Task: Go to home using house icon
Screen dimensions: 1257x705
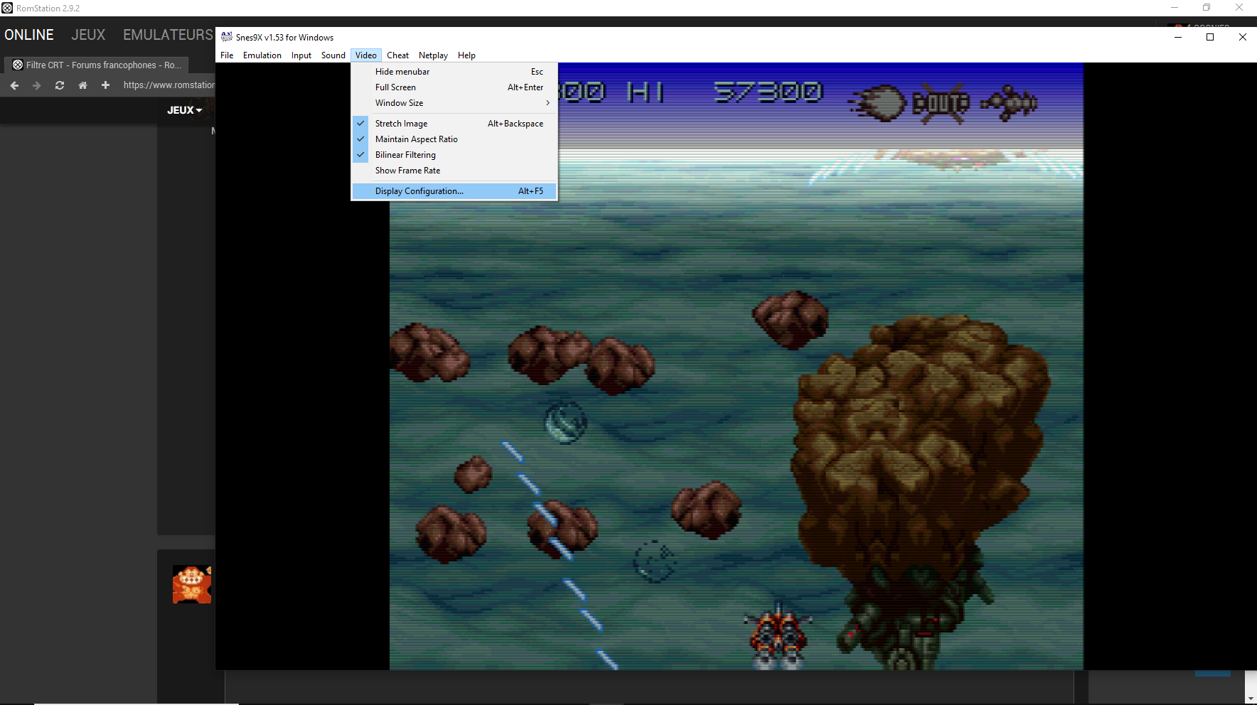Action: coord(82,85)
